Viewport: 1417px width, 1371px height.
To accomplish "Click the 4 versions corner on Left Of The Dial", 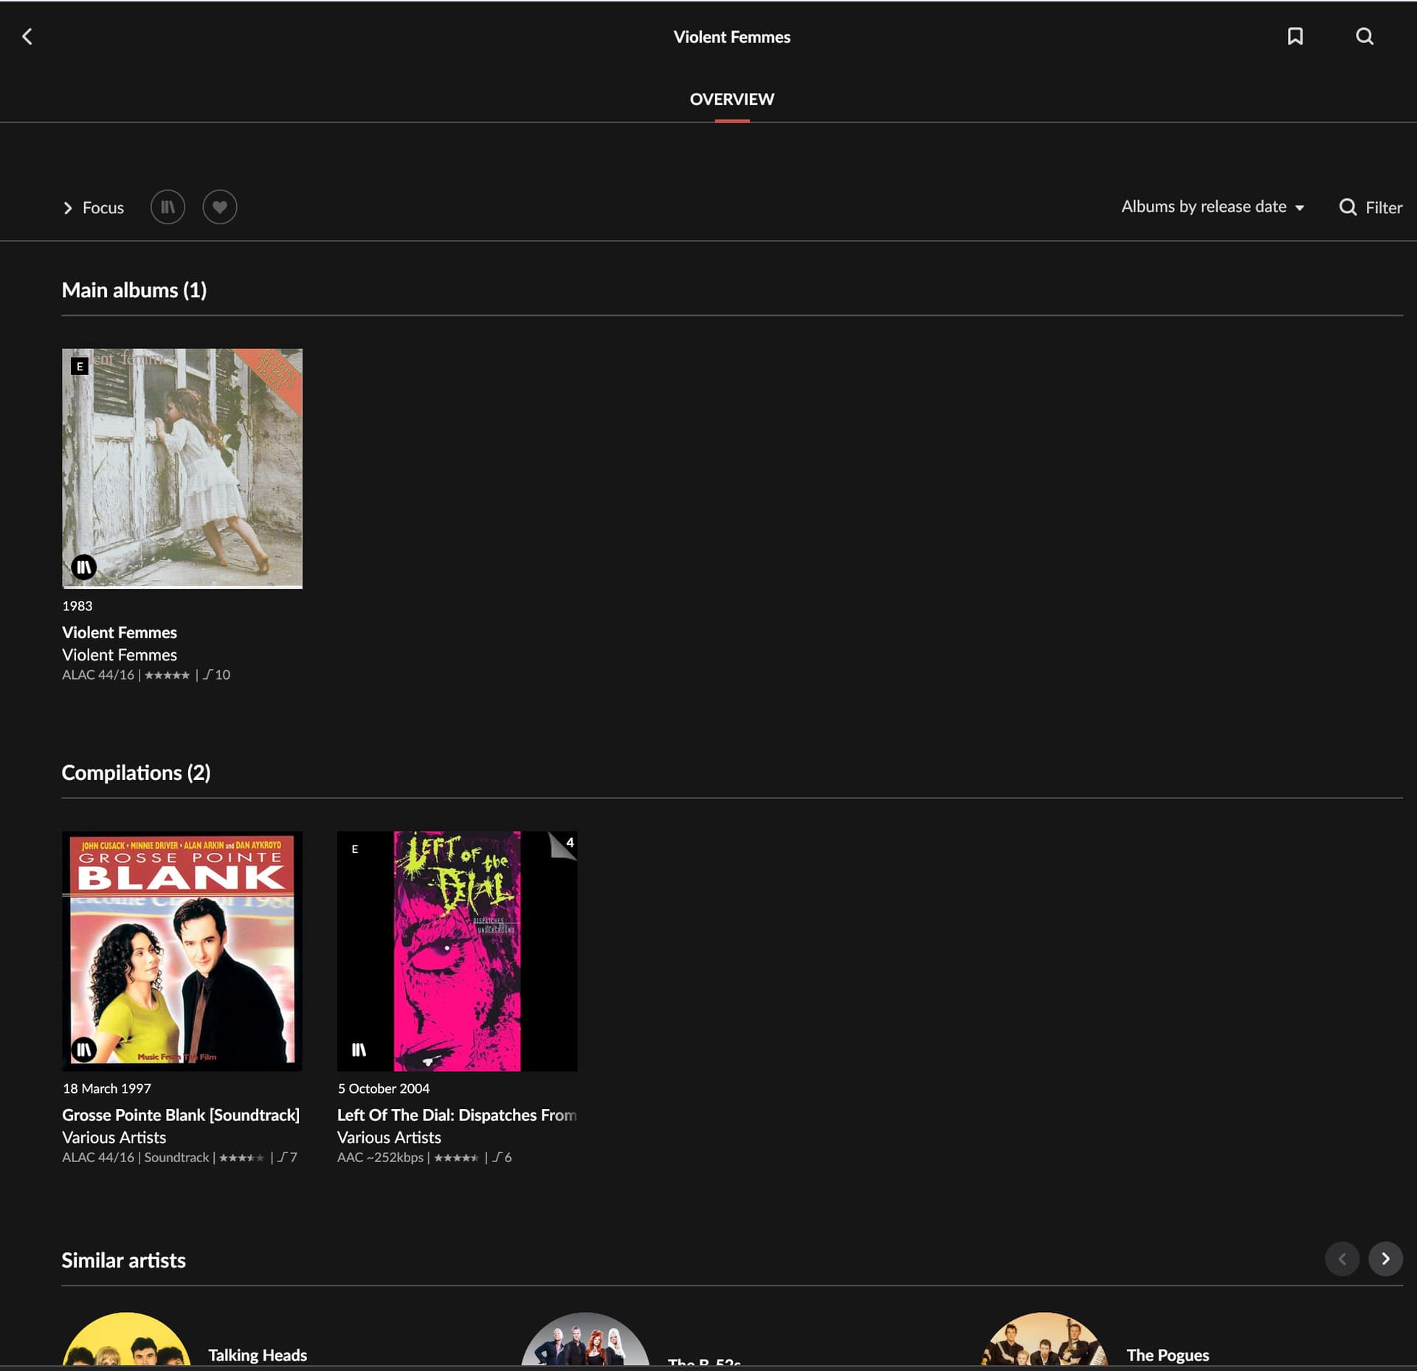I will [564, 845].
